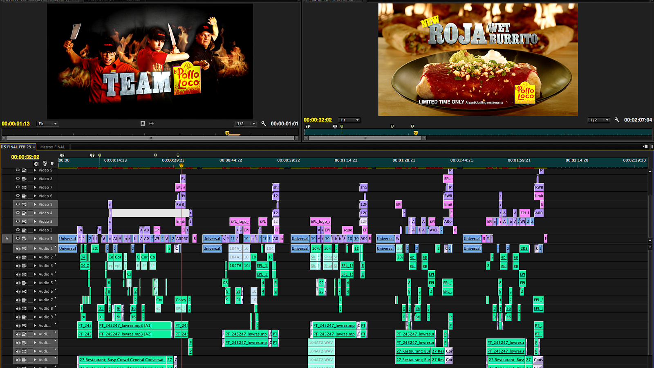Open Program monitor Fit zoom dropdown
654x368 pixels.
tap(349, 120)
